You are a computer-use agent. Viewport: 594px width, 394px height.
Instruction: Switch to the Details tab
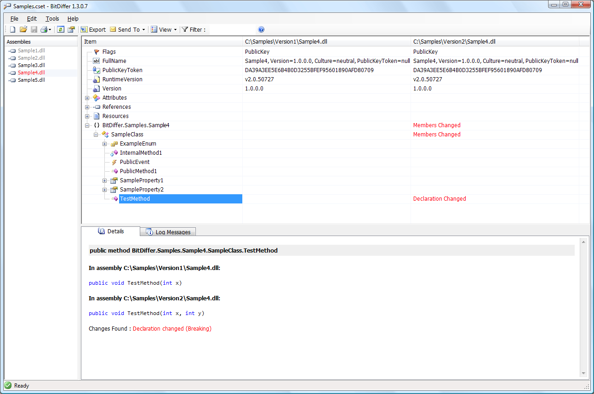[111, 231]
